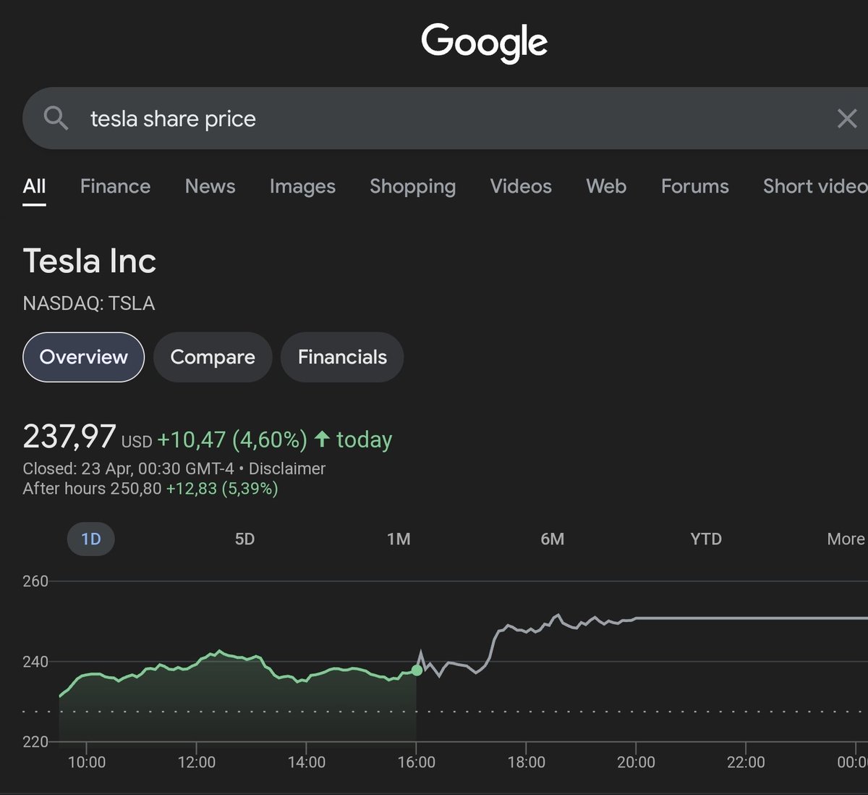868x795 pixels.
Task: Open the Finance search tab
Action: tap(115, 186)
